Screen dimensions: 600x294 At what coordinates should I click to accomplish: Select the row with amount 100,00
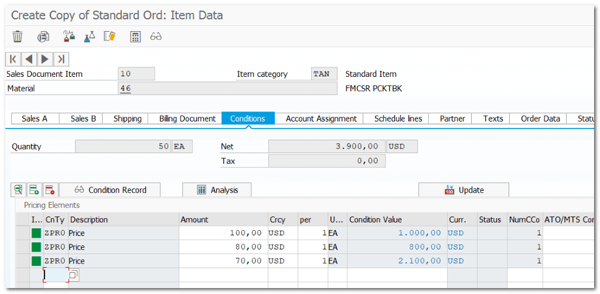tap(22, 234)
